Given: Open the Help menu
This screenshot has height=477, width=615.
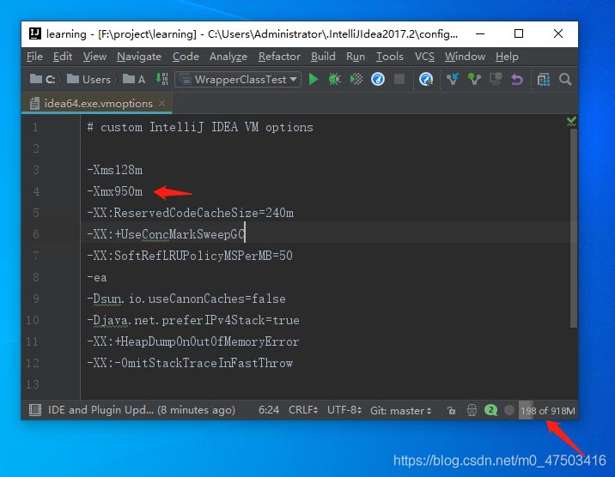Looking at the screenshot, I should [x=507, y=57].
